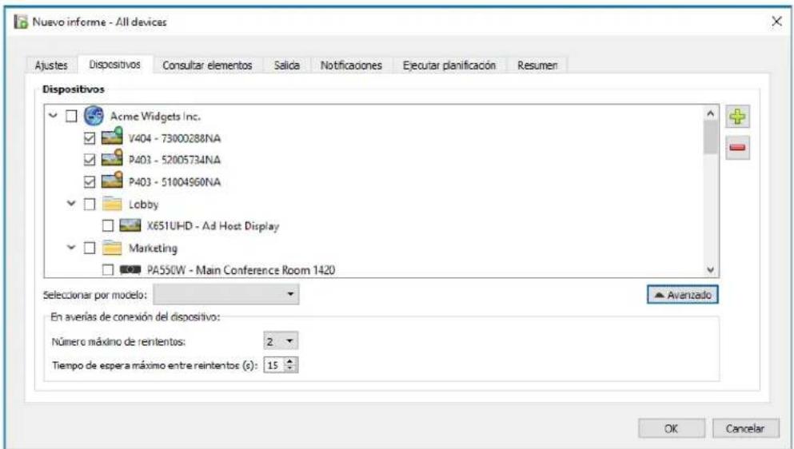
Task: Decrease Tiempo de espera spinner down arrow
Action: click(289, 368)
